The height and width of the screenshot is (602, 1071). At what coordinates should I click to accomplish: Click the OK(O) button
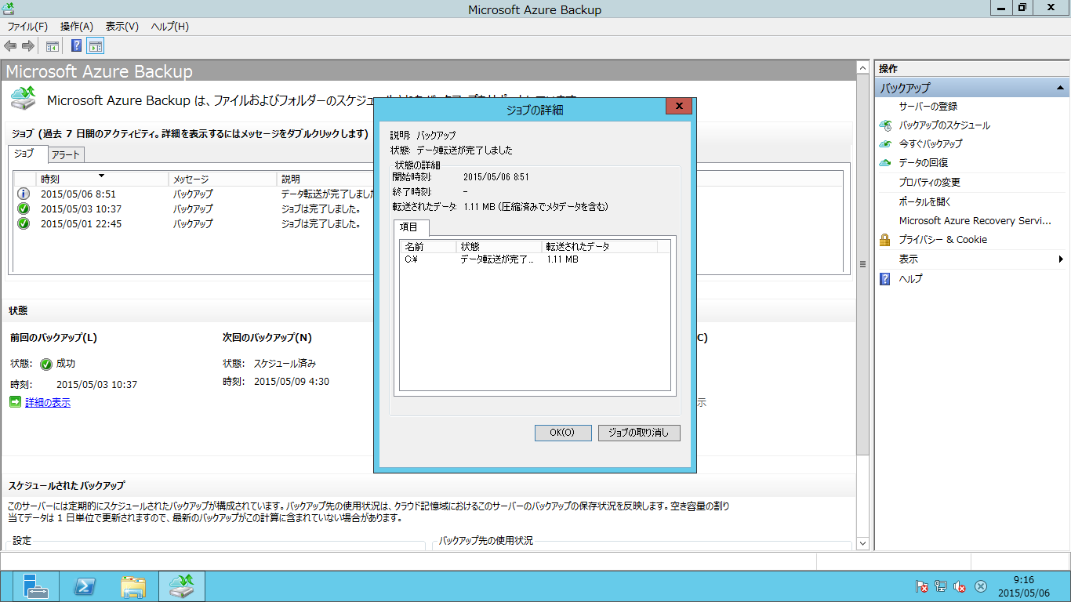point(563,433)
